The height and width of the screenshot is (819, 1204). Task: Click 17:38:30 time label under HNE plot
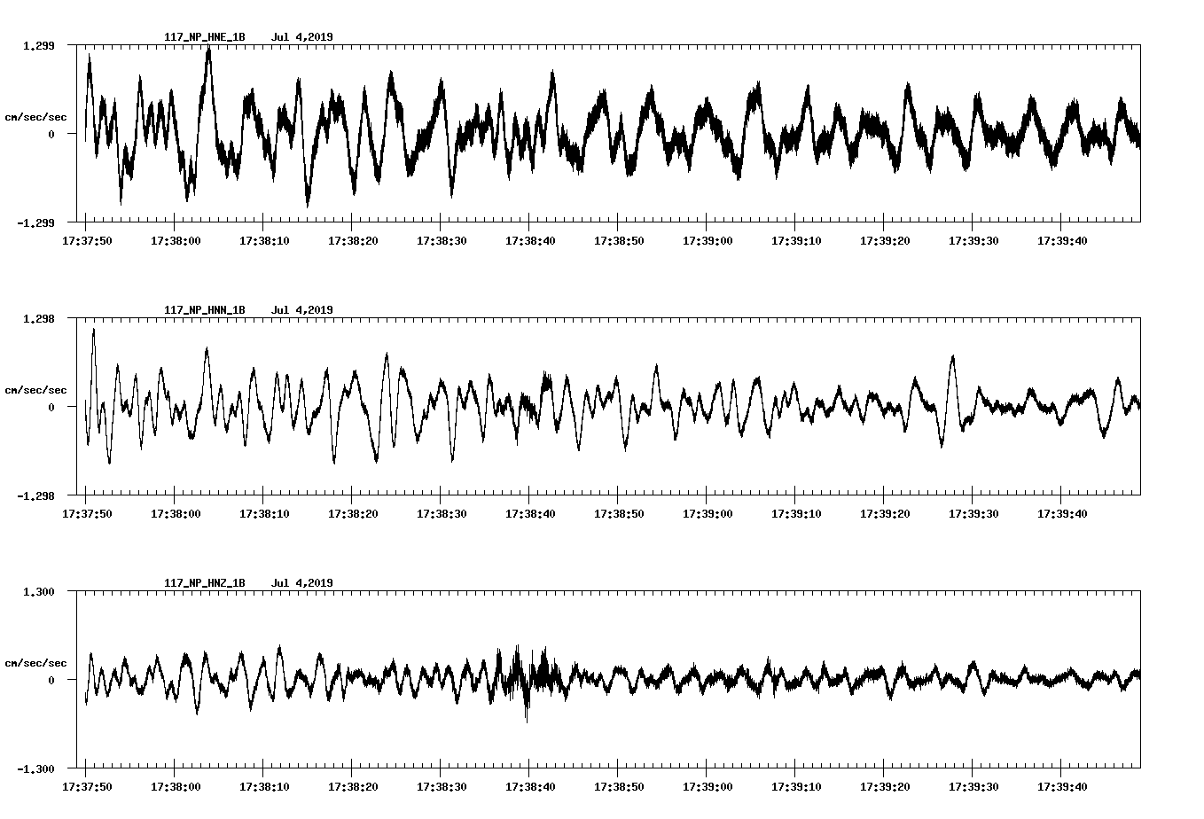coord(441,240)
